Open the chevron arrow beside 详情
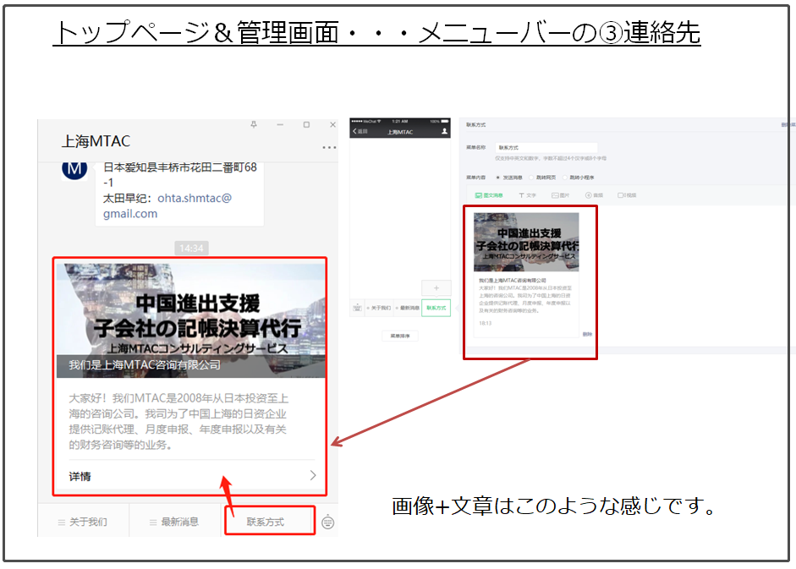Screen dimensions: 796x569 [313, 475]
